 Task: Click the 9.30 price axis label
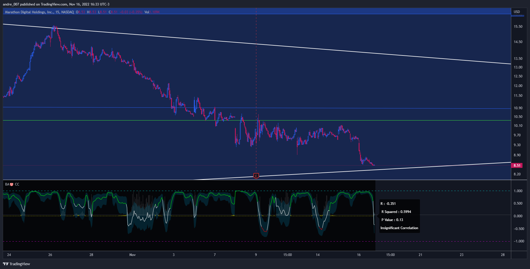(517, 145)
